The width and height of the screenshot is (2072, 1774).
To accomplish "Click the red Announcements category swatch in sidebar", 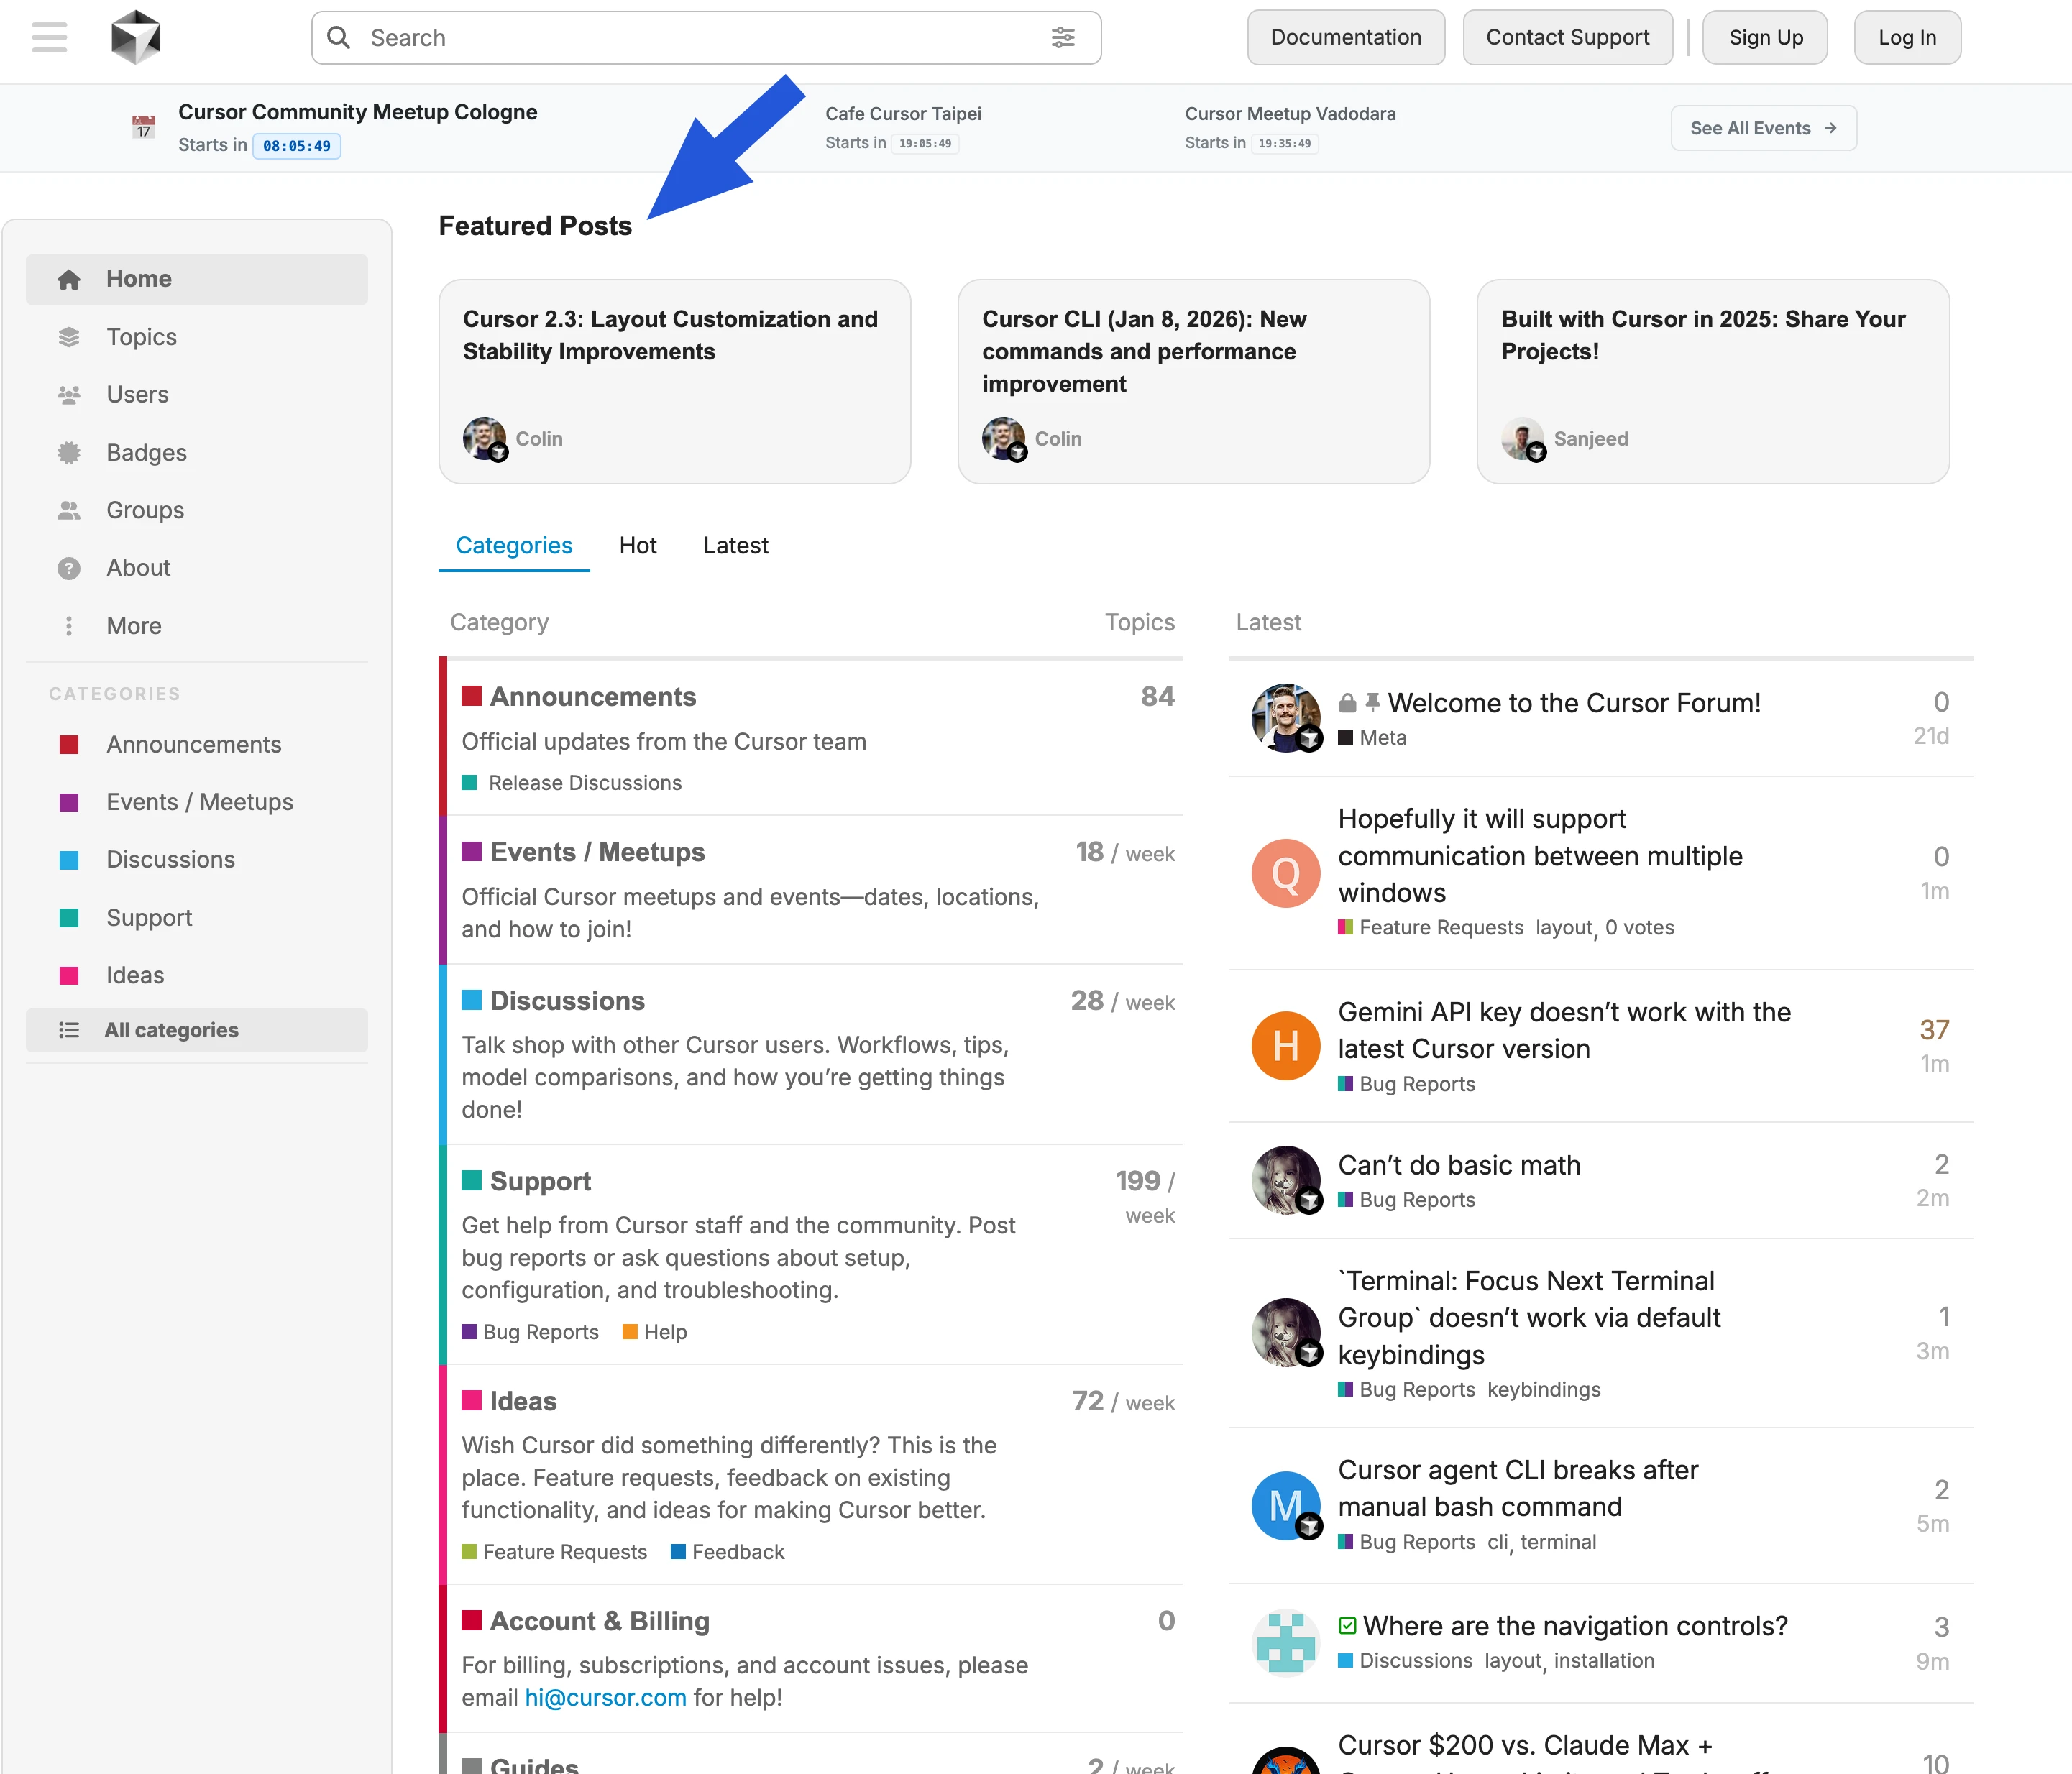I will coord(69,745).
